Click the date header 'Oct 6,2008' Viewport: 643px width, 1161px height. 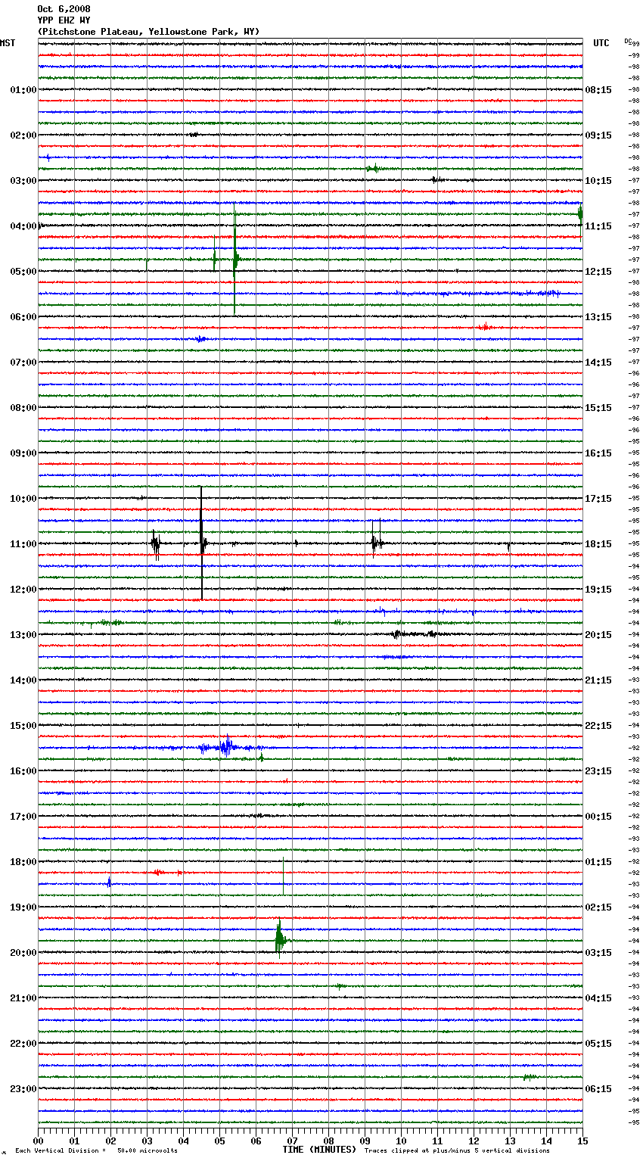point(64,9)
